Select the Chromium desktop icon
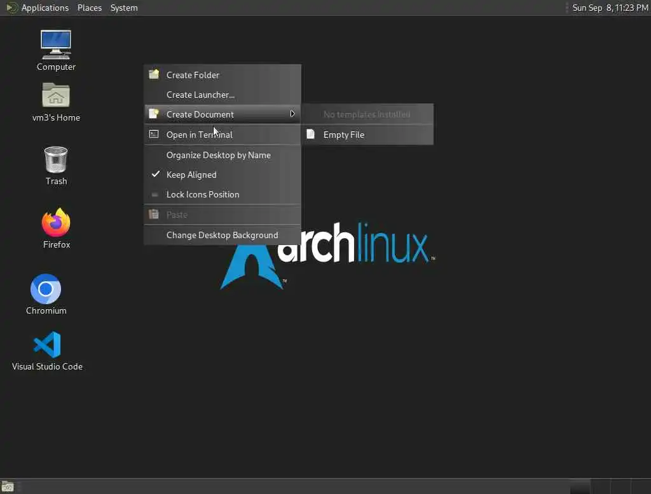This screenshot has width=651, height=494. (46, 289)
